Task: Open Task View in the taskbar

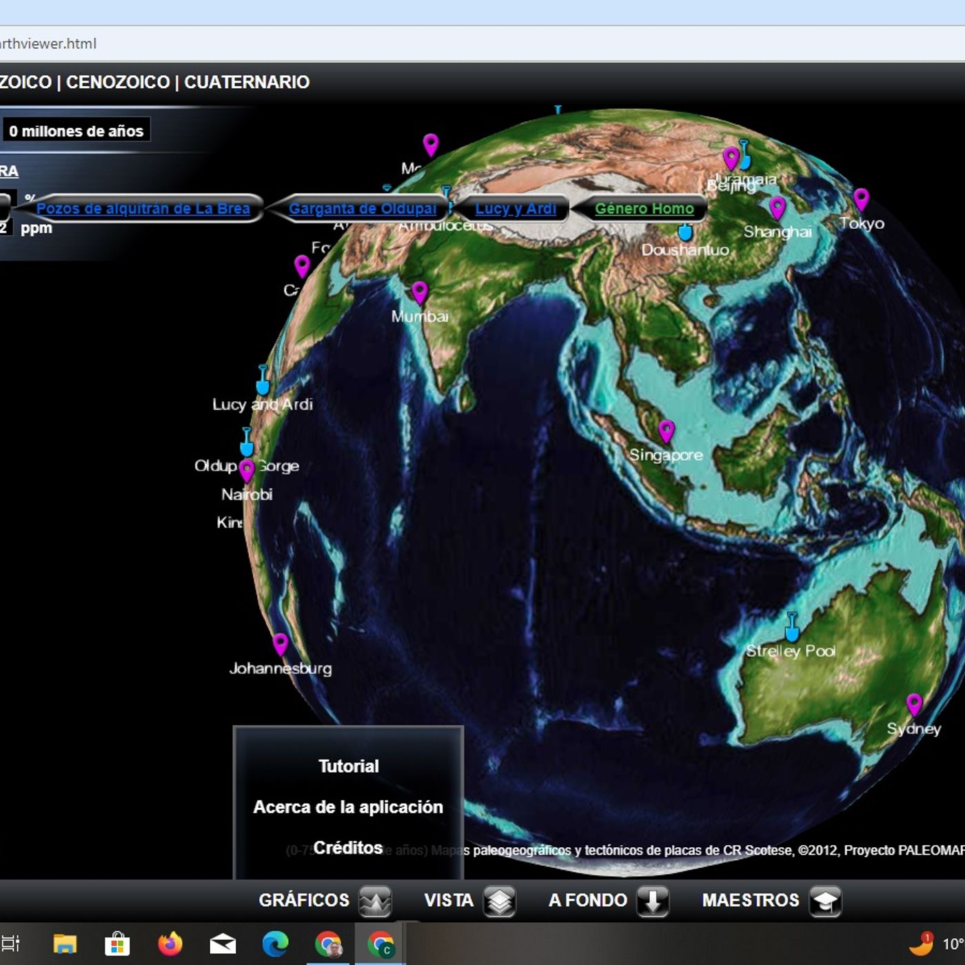Action: (10, 944)
